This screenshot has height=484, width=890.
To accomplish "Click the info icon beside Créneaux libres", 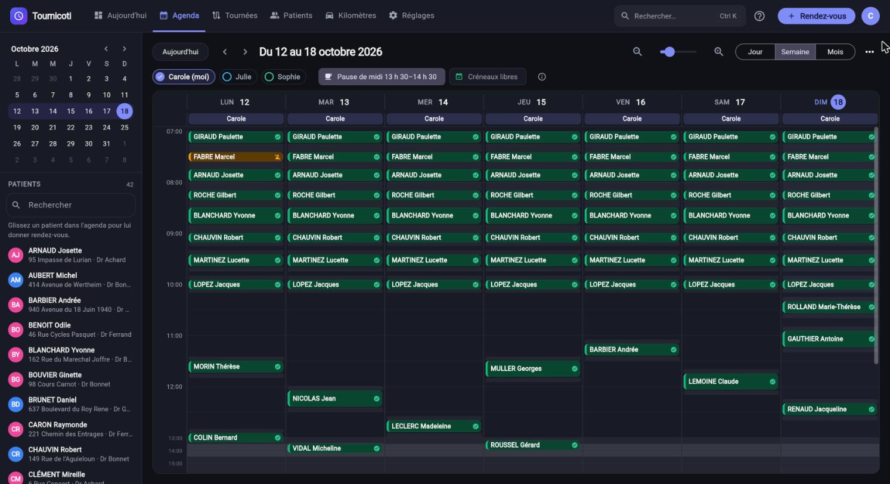I will [542, 77].
